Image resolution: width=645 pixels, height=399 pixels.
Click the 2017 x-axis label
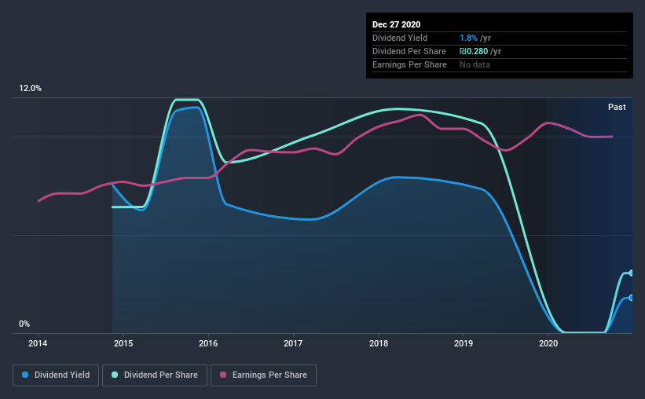tap(293, 343)
